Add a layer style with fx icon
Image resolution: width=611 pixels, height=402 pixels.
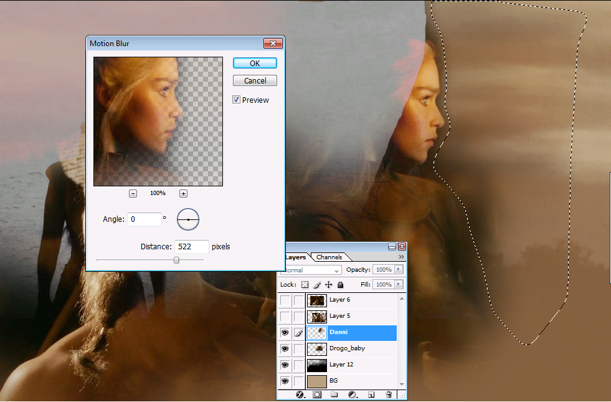tap(299, 395)
